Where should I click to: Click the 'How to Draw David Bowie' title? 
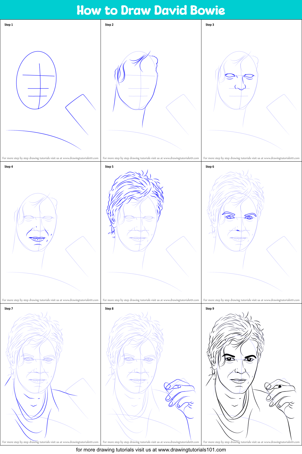click(x=151, y=10)
